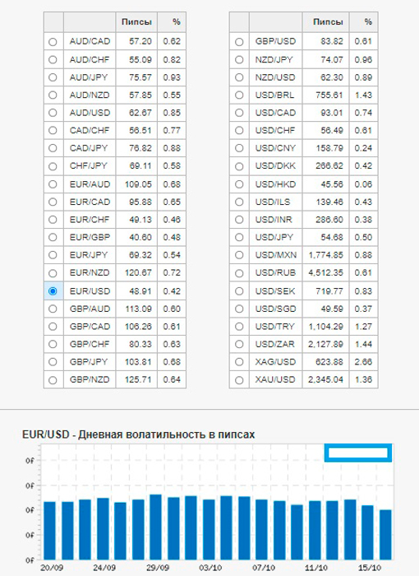Click the USD/BRL pair label
Viewport: 419px width, 576px height.
point(274,95)
